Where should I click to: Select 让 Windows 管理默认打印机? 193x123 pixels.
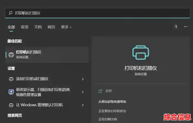point(47,105)
